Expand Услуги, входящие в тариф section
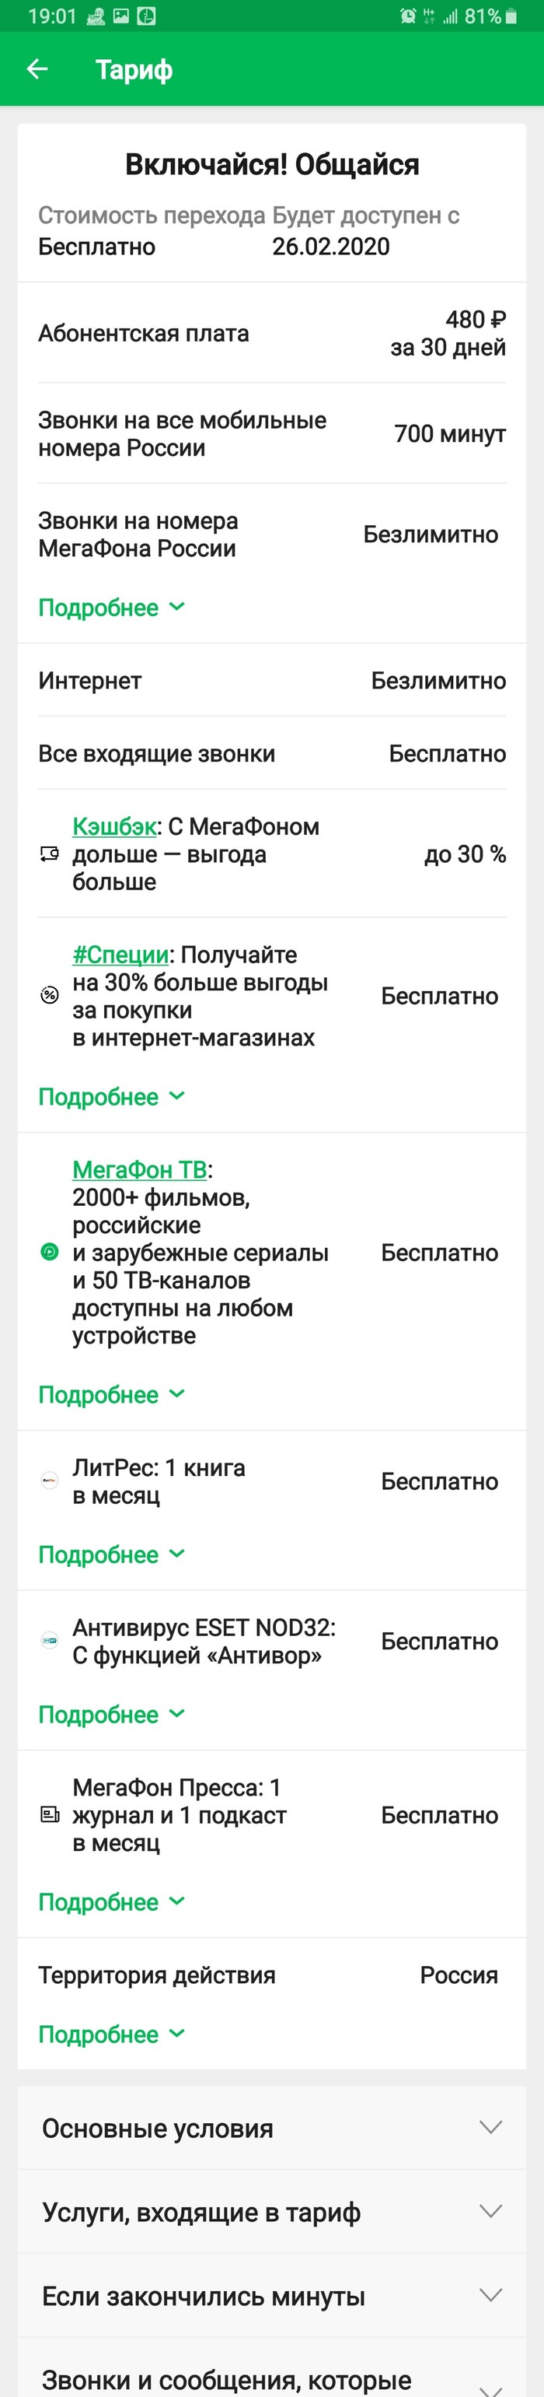This screenshot has height=2397, width=544. click(x=271, y=2212)
